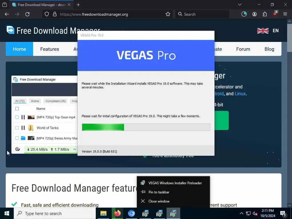This screenshot has width=292, height=219.
Task: Open the Windows Start button
Action: (x=7, y=213)
